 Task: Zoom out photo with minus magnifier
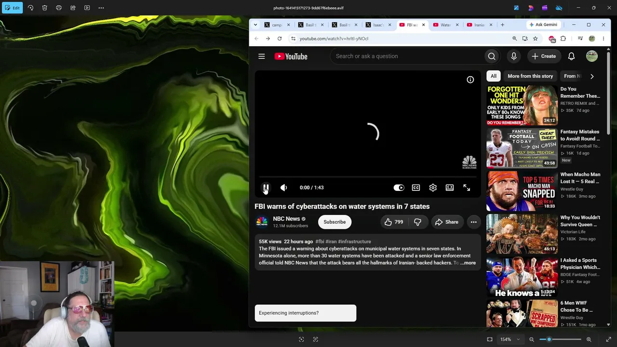pos(532,339)
